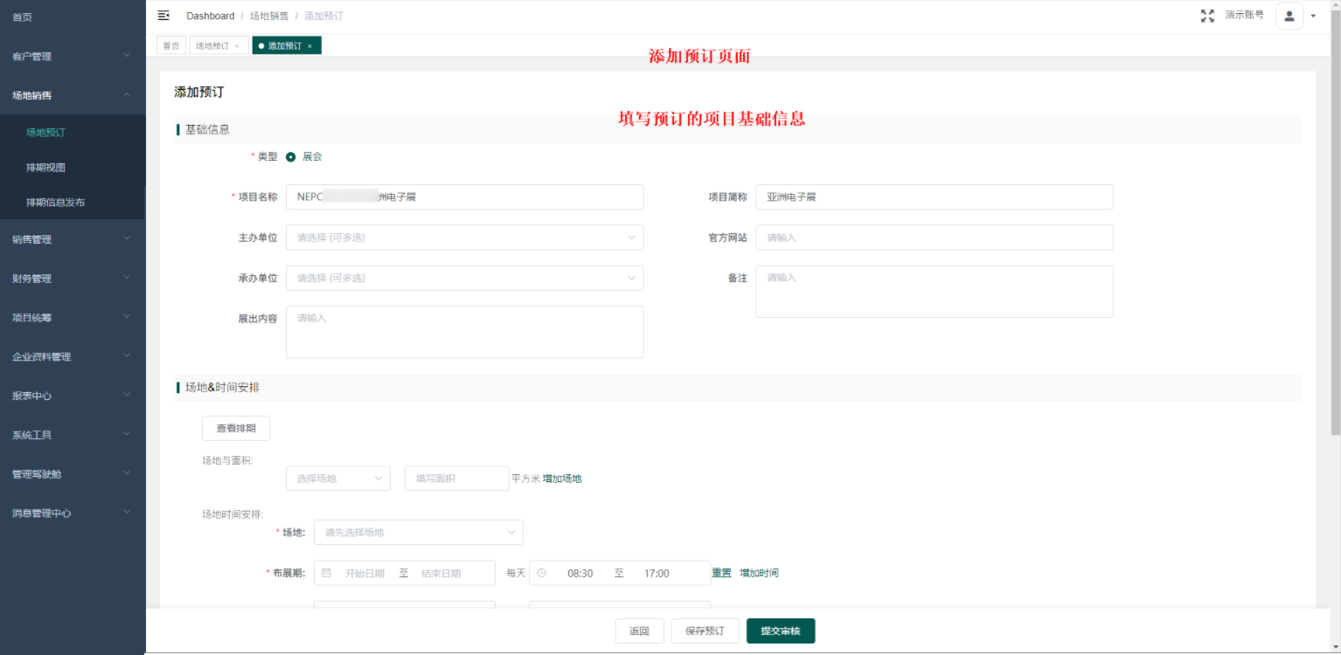This screenshot has width=1341, height=655.
Task: Open 主办单位 multi-select dropdown
Action: coord(464,238)
